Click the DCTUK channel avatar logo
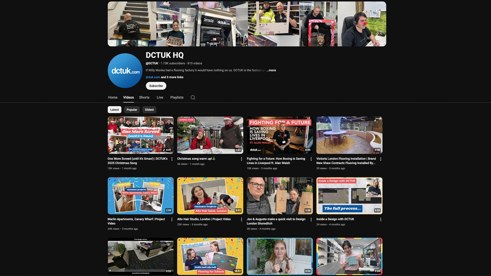This screenshot has height=276, width=491. [125, 71]
